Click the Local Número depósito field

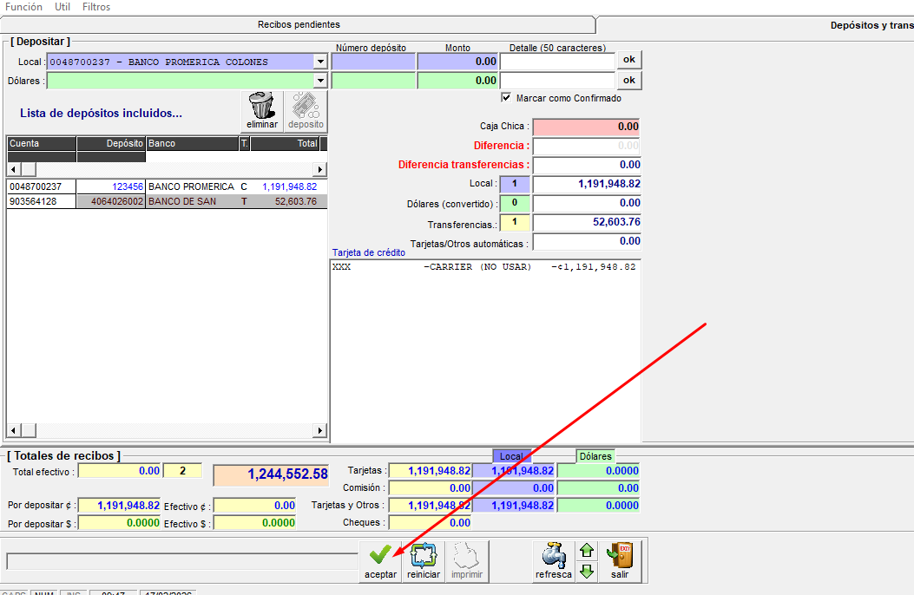[x=372, y=62]
